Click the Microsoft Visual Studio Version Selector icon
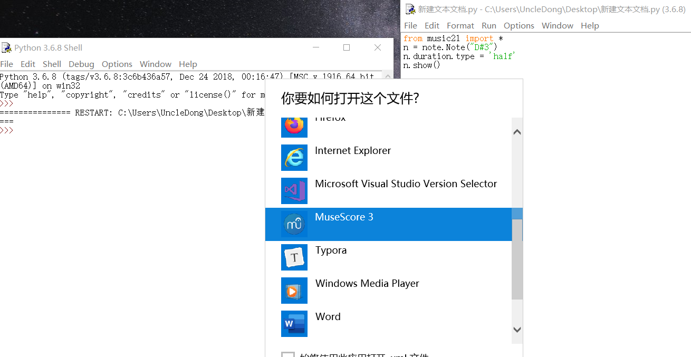The width and height of the screenshot is (691, 357). tap(294, 191)
